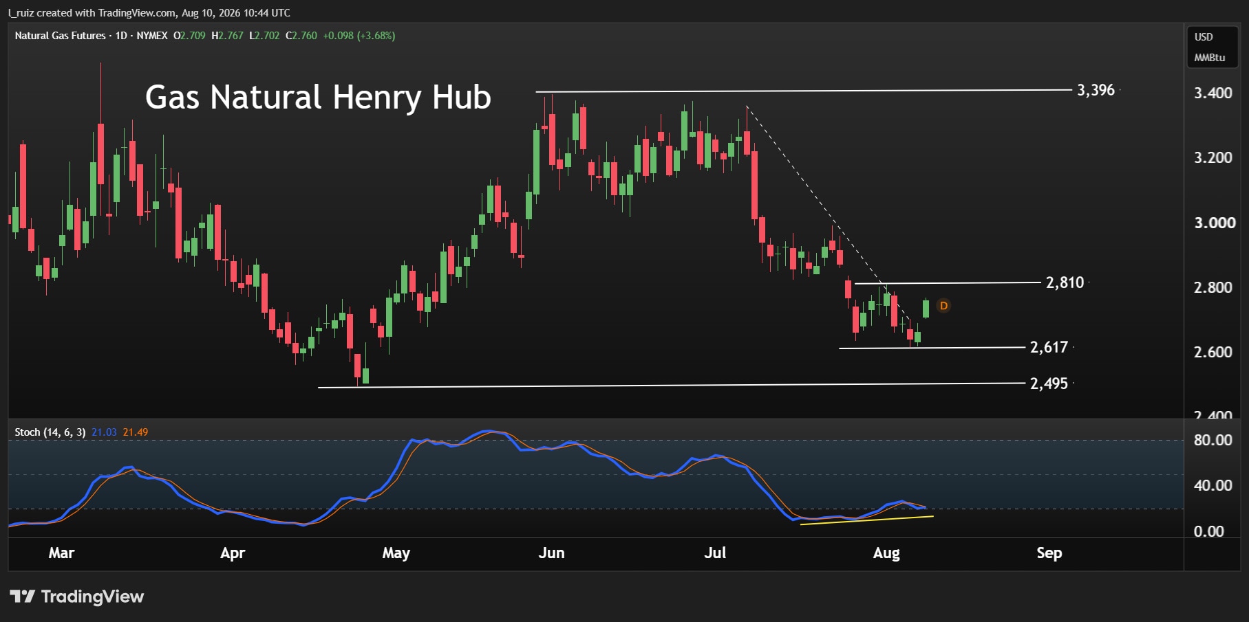Click the 2.600 price scale label
Viewport: 1249px width, 622px height.
tap(1213, 352)
